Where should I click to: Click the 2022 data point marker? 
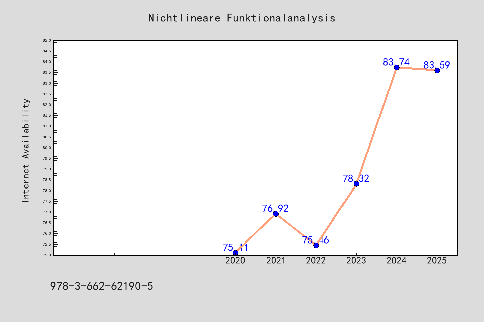point(316,245)
